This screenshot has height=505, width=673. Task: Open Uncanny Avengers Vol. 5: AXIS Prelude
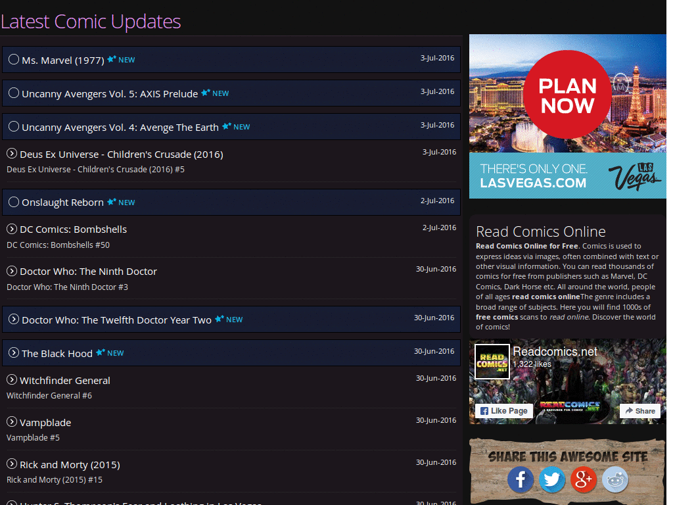point(110,94)
